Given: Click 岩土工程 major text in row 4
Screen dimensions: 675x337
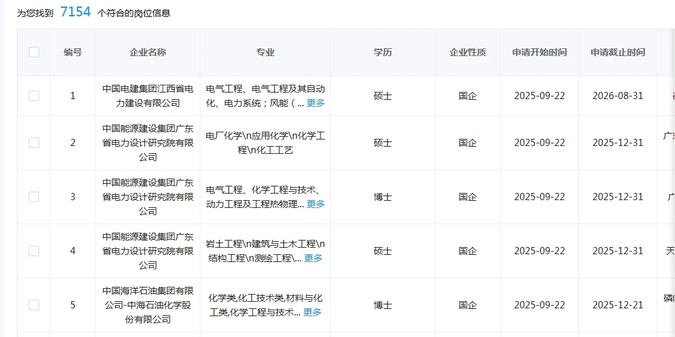Looking at the screenshot, I should 225,244.
